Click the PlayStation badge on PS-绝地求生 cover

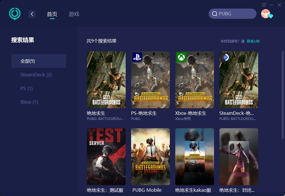pos(137,57)
